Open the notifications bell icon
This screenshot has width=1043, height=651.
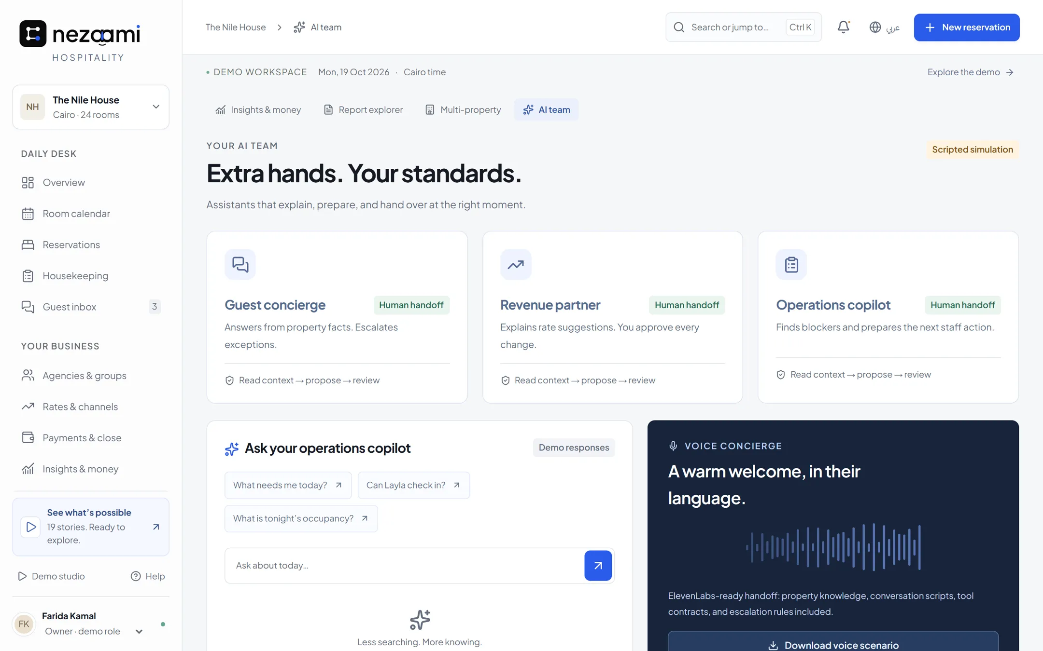pos(843,27)
